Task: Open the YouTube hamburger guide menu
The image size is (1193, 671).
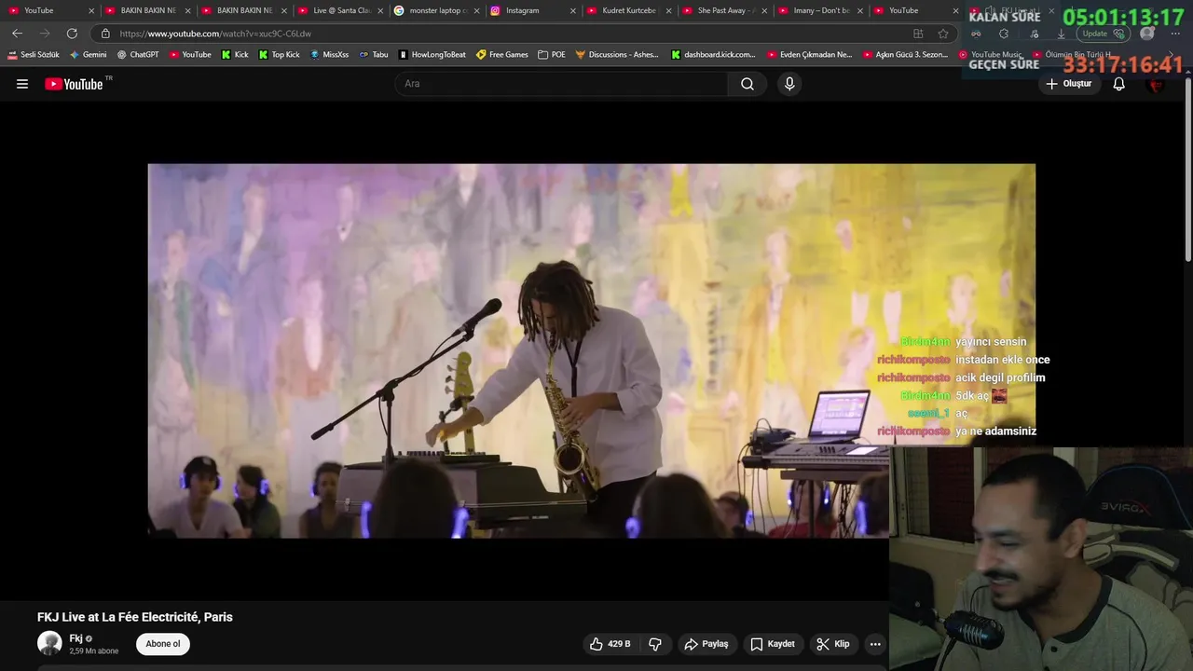Action: click(x=22, y=84)
